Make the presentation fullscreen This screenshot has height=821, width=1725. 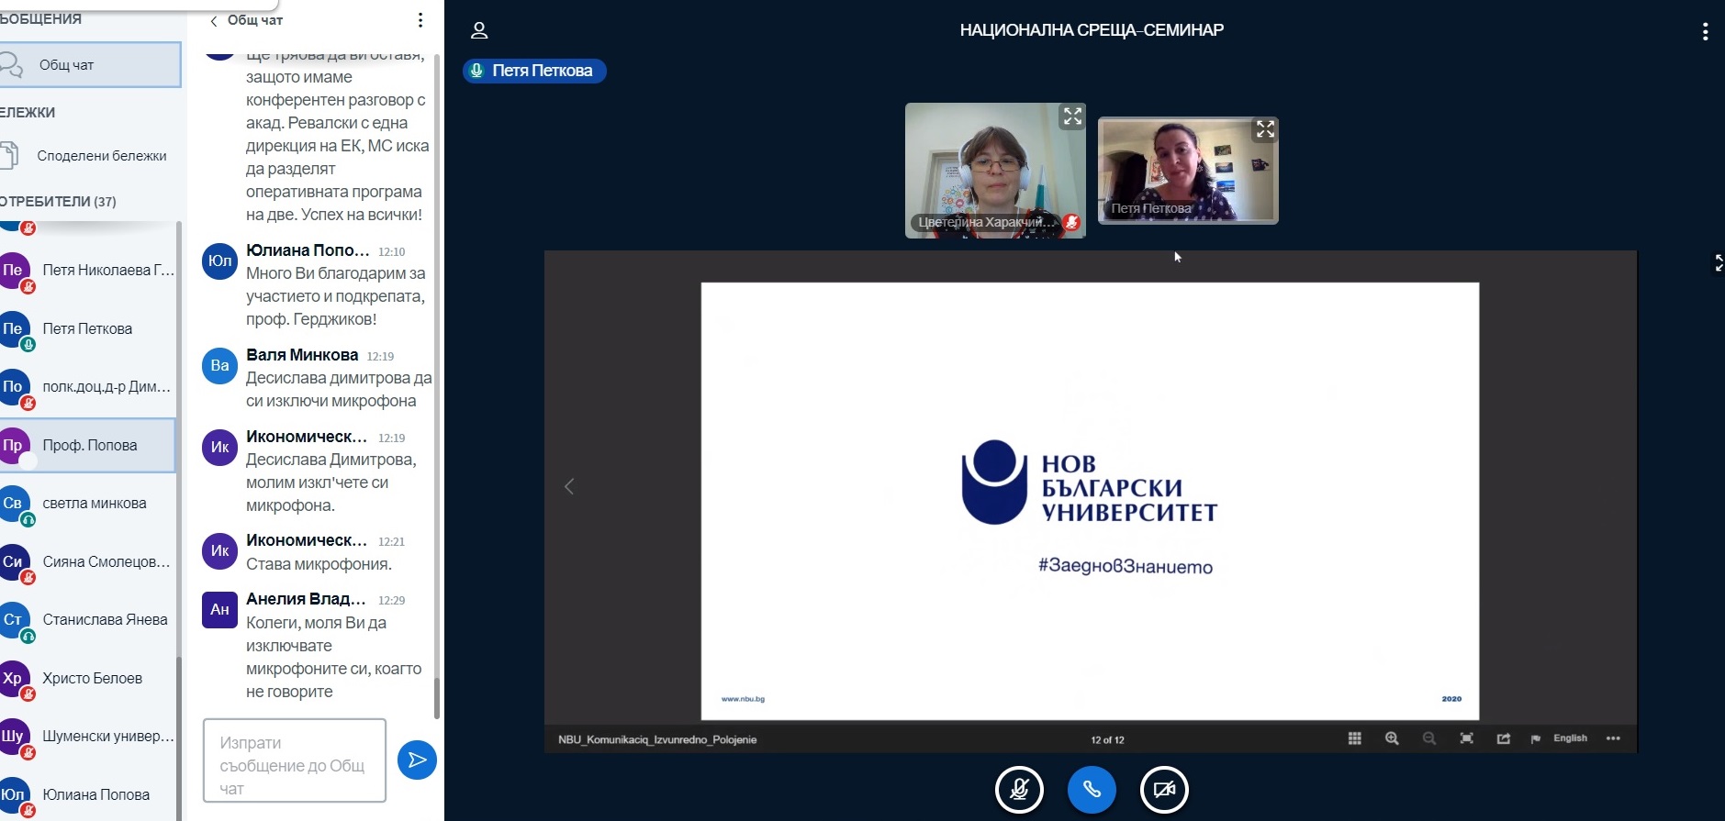click(x=1718, y=263)
